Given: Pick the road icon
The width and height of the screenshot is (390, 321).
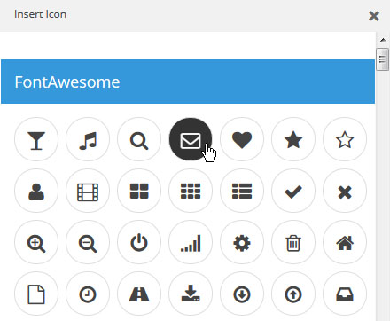Looking at the screenshot, I should point(139,294).
